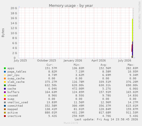Click the shmem legend color swatch
The height and width of the screenshot is (126, 142).
pos(5,85)
